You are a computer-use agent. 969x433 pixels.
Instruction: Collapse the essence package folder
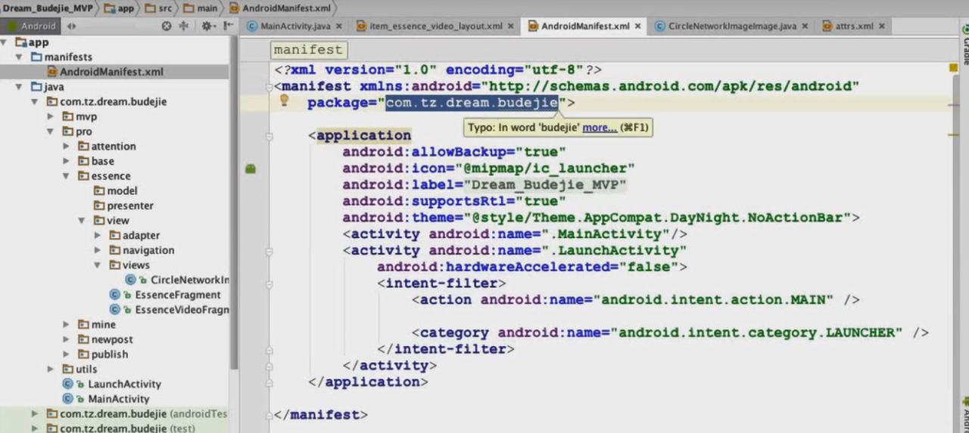pos(67,176)
